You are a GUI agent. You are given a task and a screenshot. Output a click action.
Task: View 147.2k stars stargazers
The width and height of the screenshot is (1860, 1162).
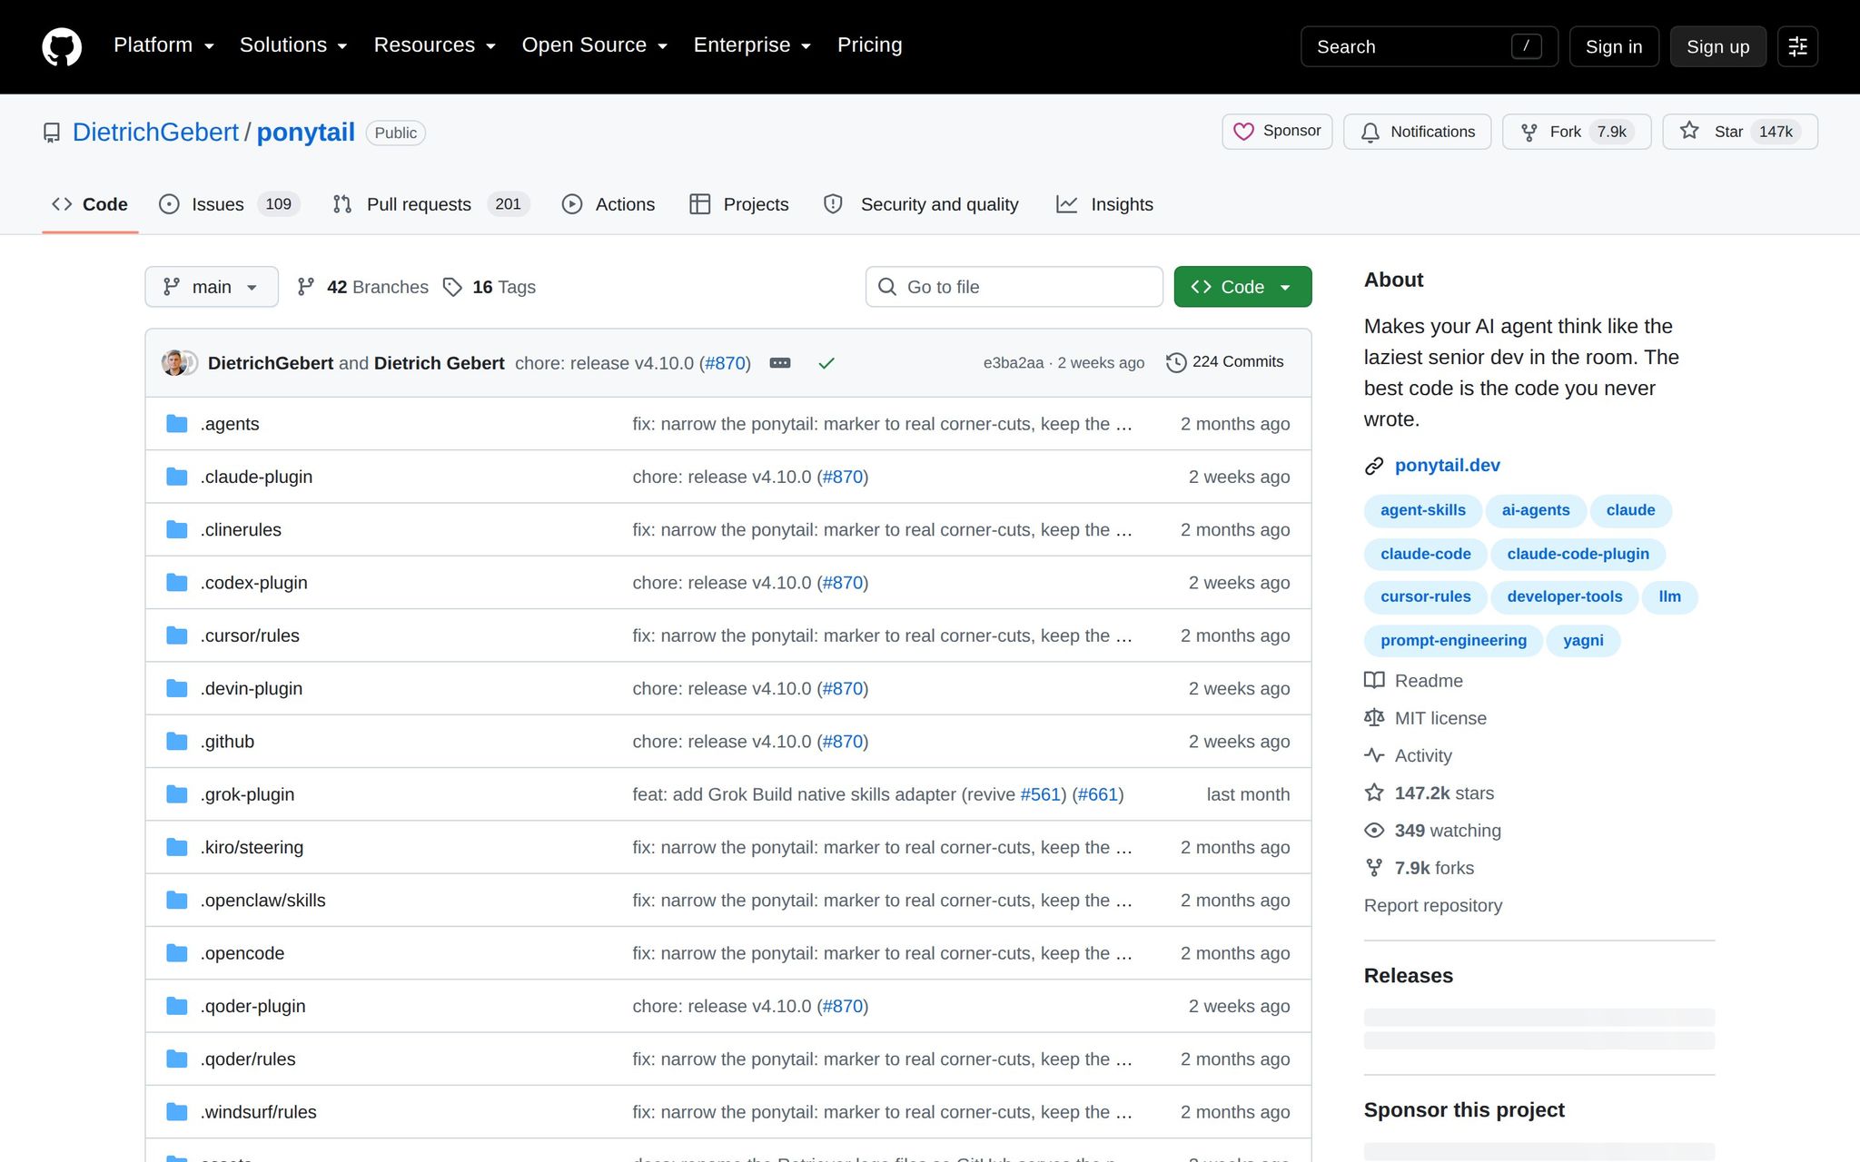pyautogui.click(x=1430, y=793)
